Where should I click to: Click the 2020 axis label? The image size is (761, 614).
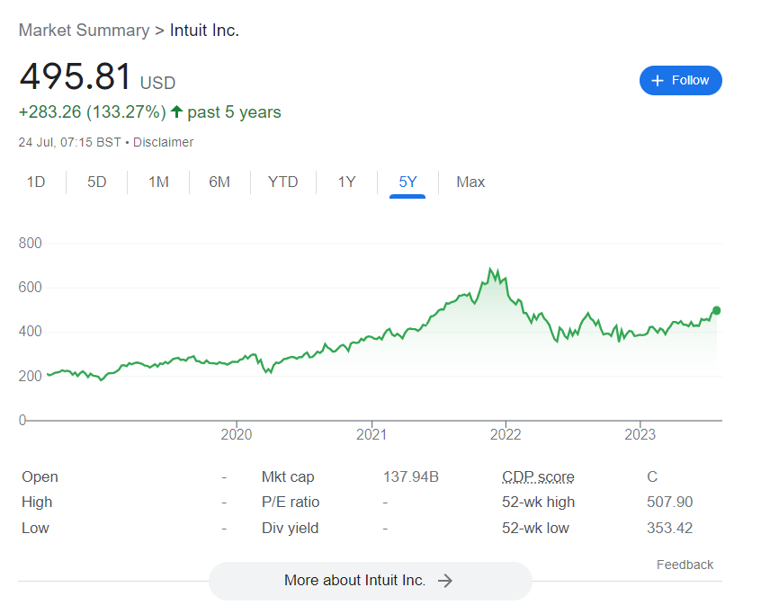(237, 434)
